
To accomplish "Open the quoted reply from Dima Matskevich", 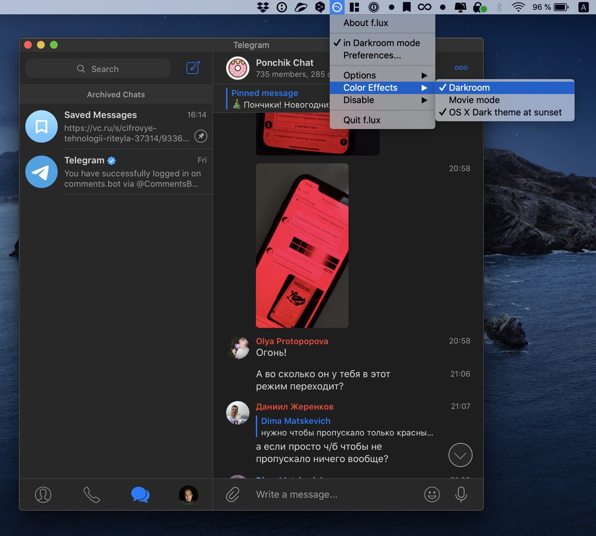I will pyautogui.click(x=345, y=427).
